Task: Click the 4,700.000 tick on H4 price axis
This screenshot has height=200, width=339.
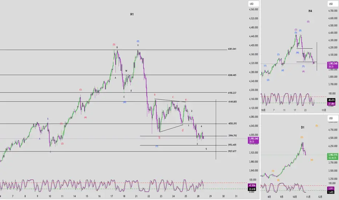Action: 333,11
